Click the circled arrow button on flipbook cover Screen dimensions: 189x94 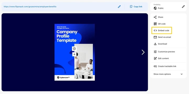[x=74, y=49]
